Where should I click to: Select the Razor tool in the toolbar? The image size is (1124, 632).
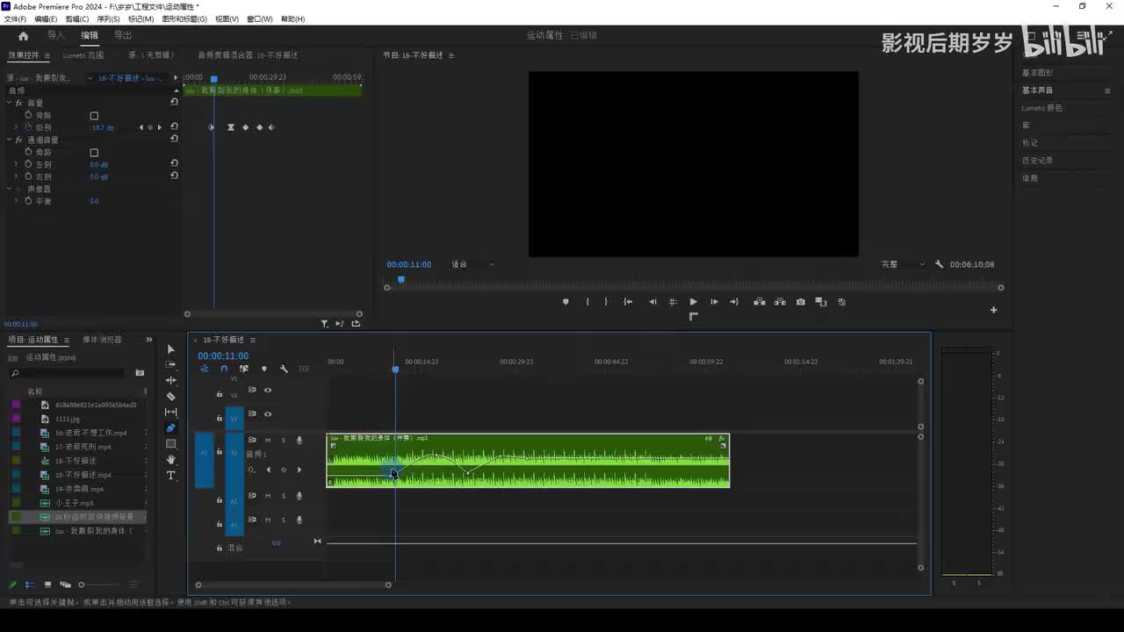pyautogui.click(x=170, y=397)
